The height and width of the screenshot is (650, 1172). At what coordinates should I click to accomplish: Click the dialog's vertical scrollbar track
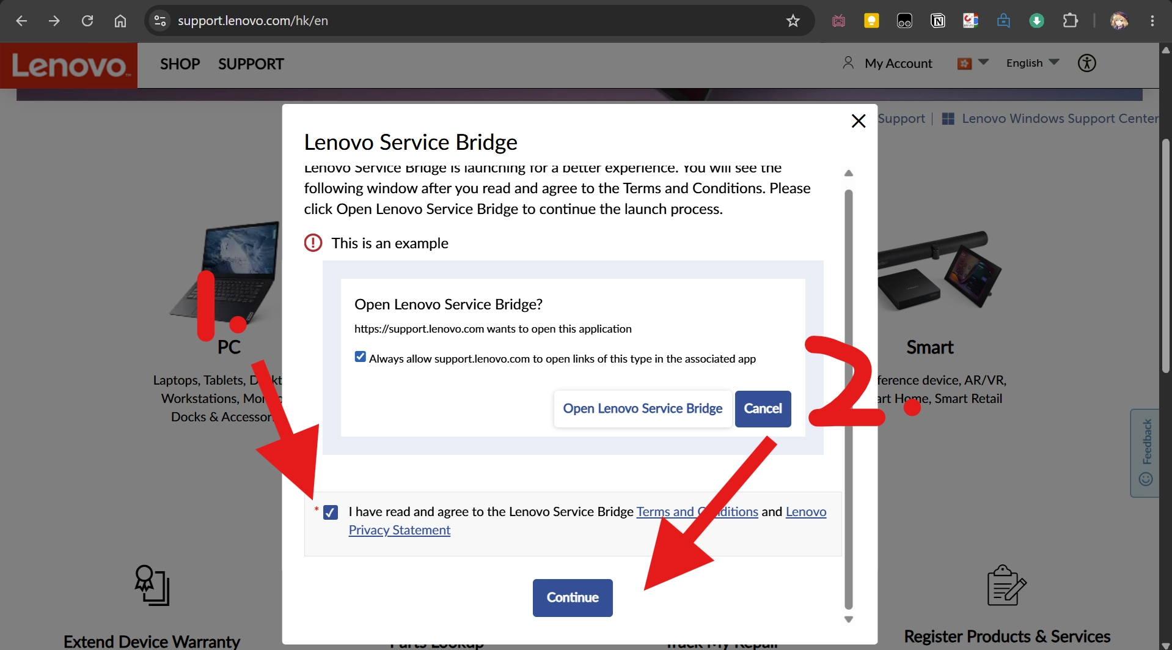pos(849,399)
